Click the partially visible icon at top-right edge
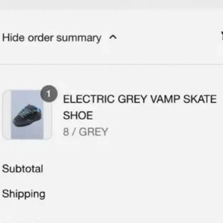The height and width of the screenshot is (223, 223). [221, 36]
